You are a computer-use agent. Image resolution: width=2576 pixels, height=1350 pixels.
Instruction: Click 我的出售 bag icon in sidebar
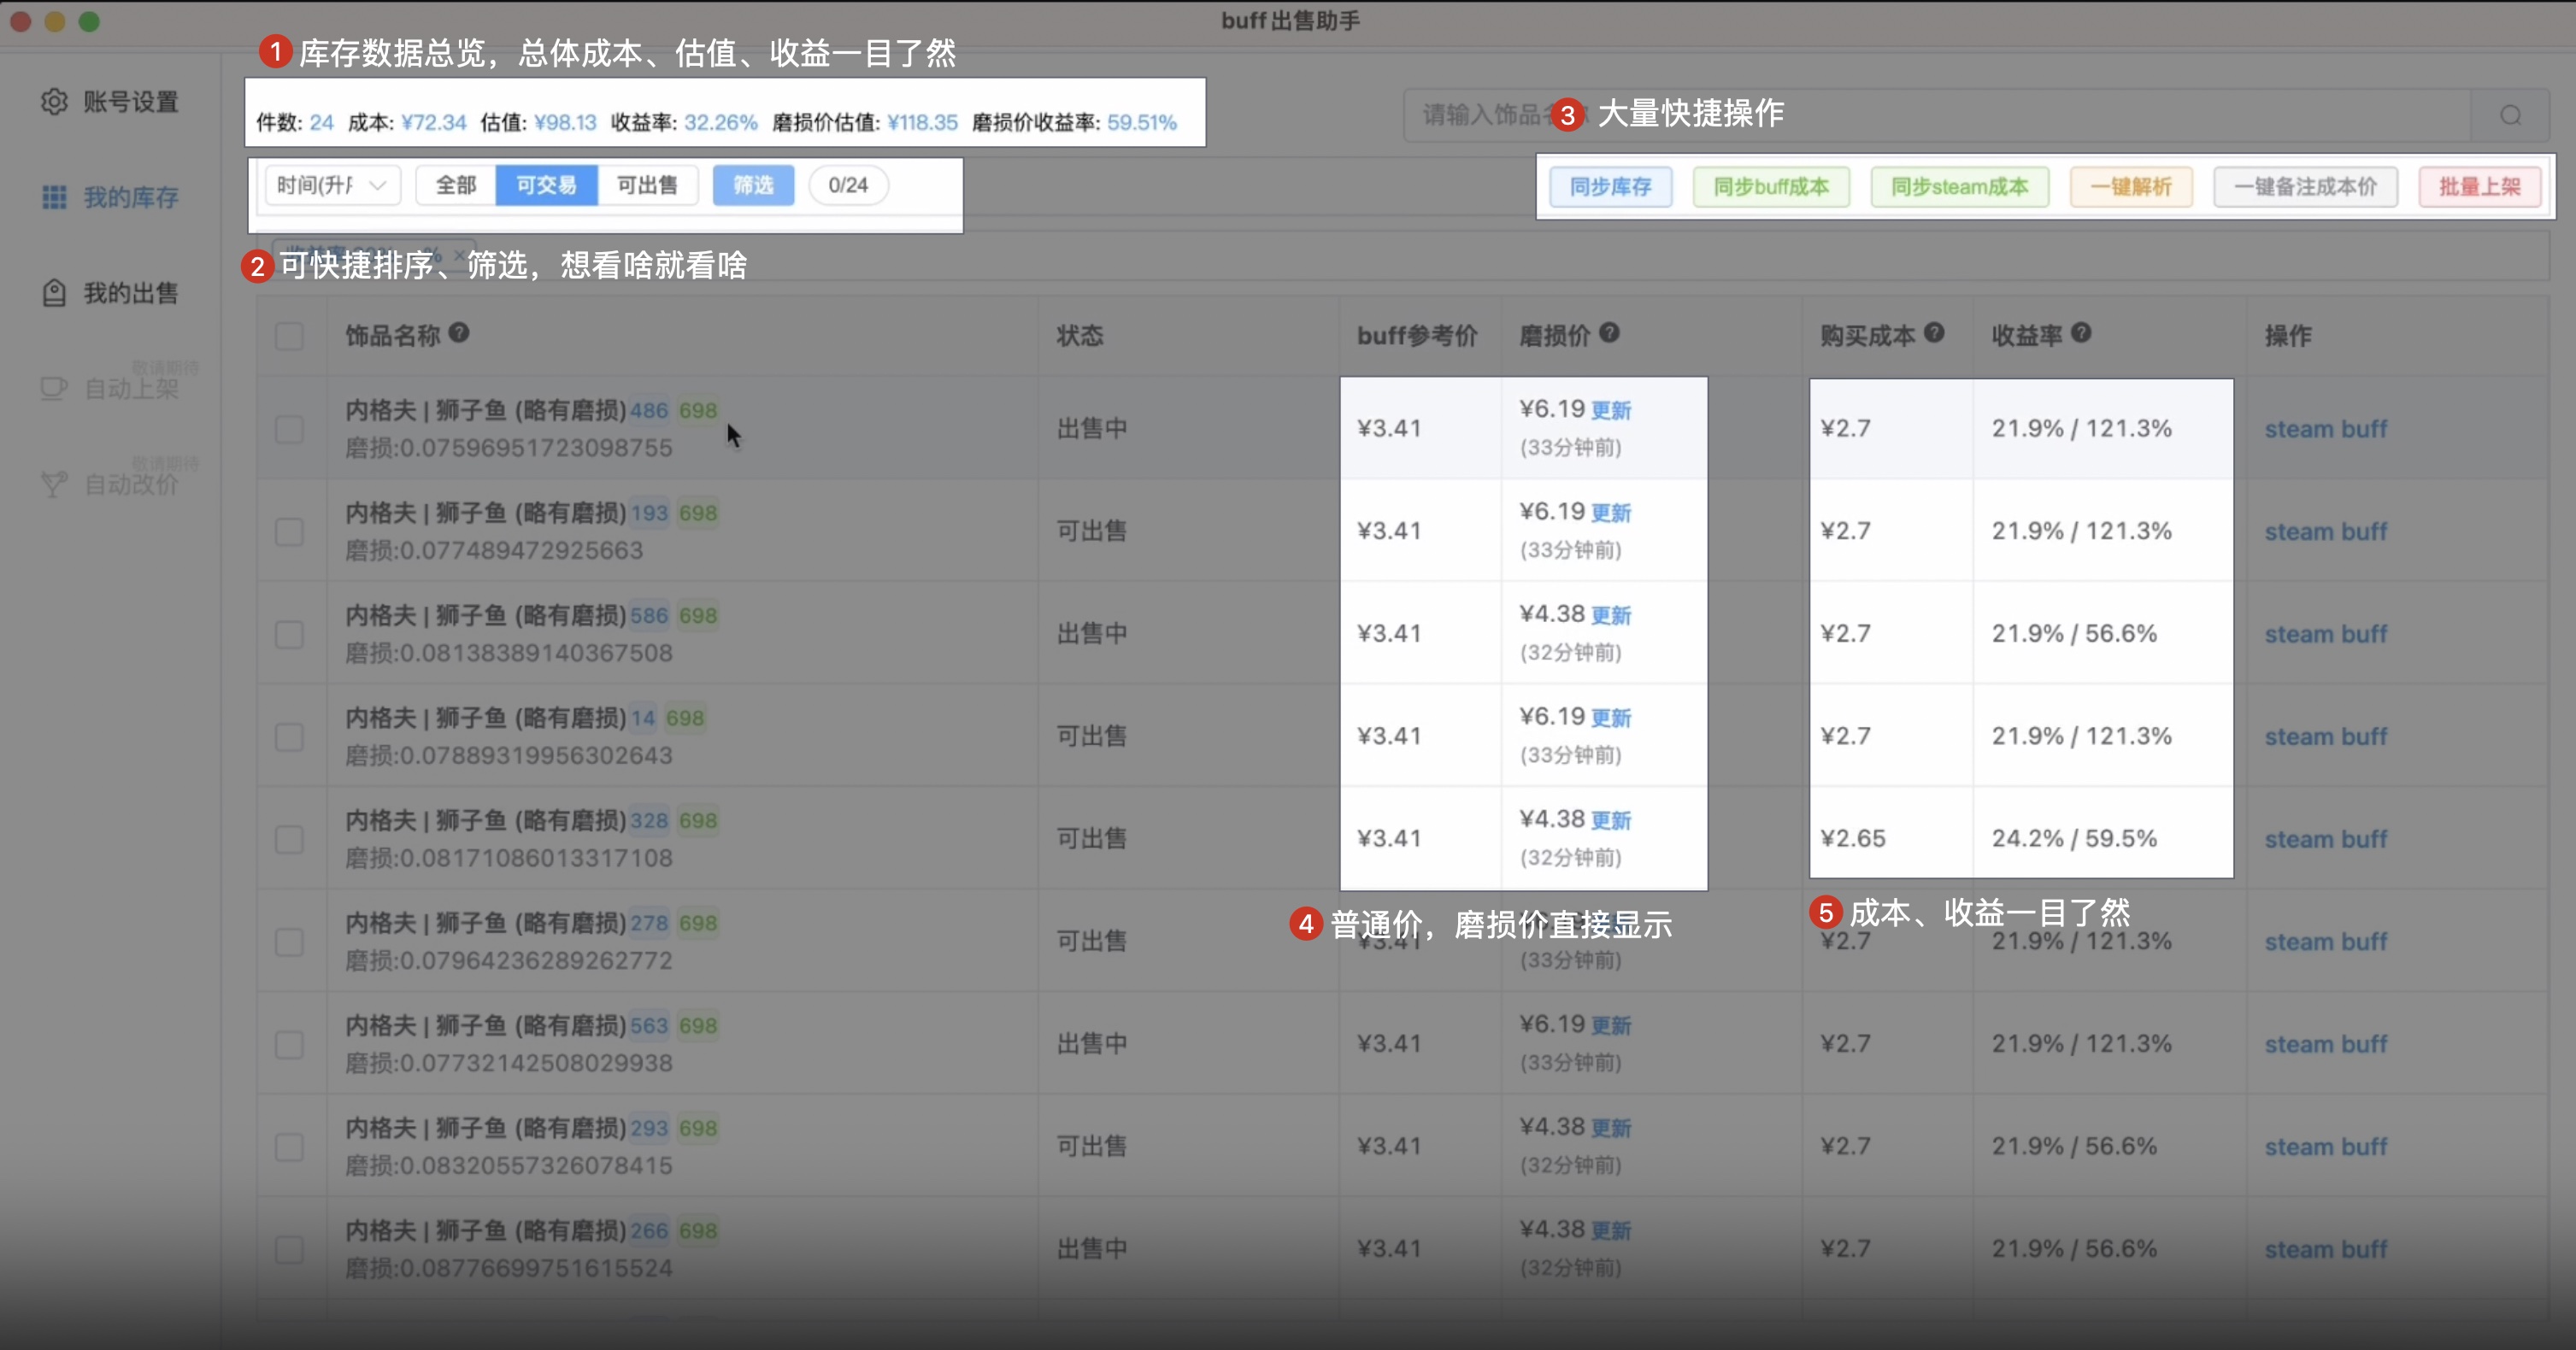tap(54, 293)
